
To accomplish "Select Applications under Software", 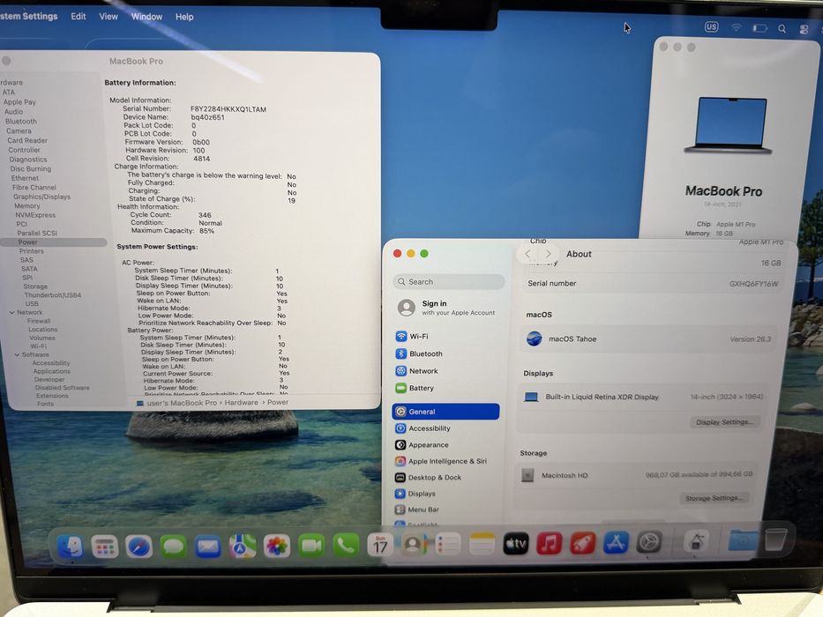I will 51,371.
